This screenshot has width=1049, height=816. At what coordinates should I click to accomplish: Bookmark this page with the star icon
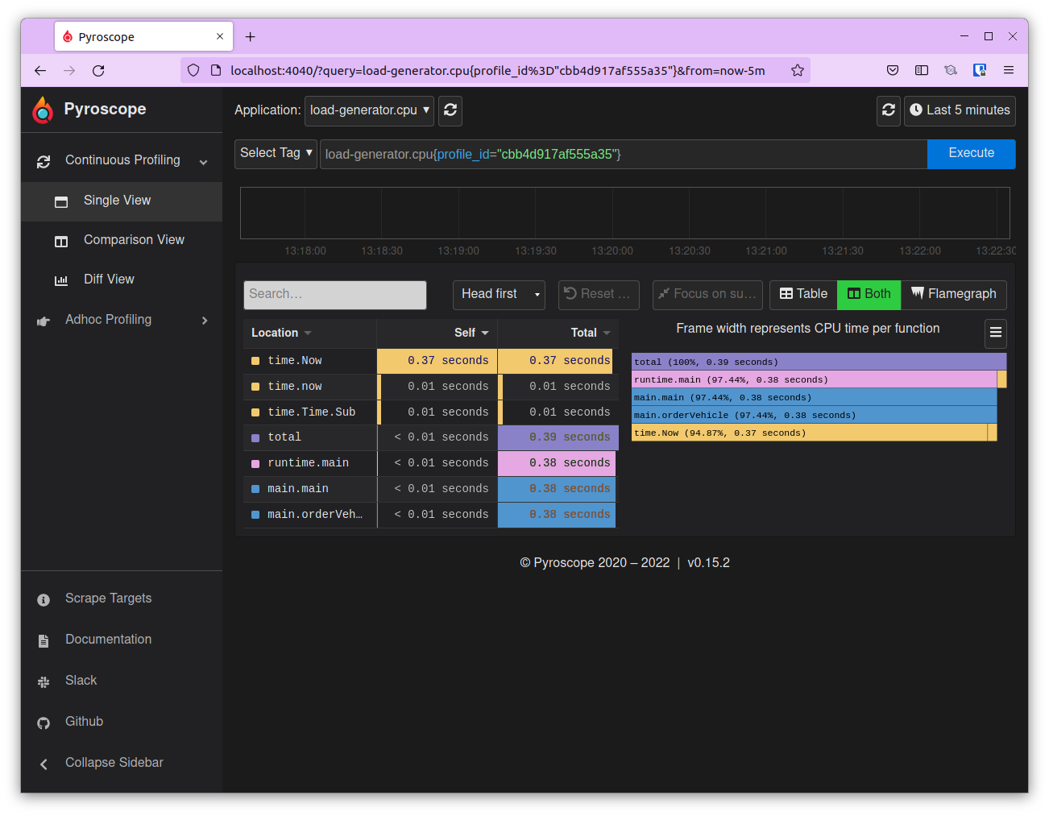tap(797, 71)
